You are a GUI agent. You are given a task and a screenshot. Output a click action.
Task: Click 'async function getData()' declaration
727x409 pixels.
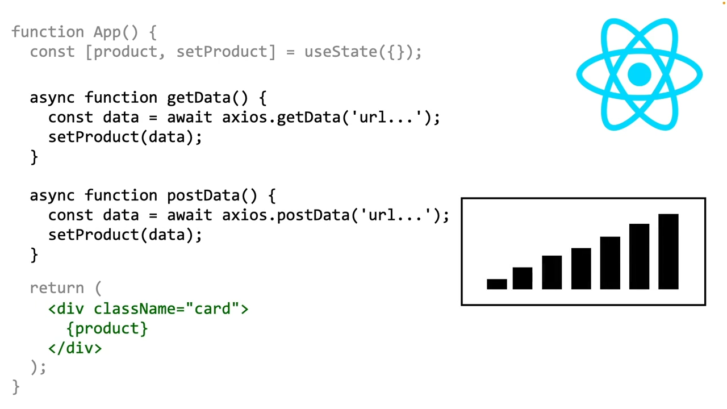coord(148,98)
